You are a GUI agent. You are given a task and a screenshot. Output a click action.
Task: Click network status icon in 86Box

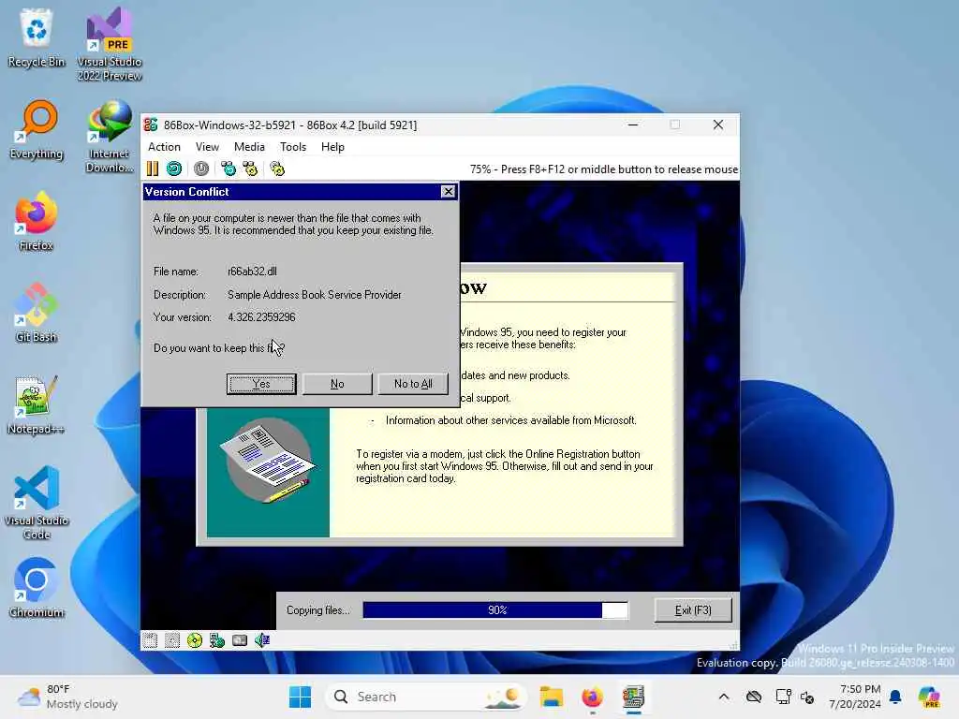point(217,640)
